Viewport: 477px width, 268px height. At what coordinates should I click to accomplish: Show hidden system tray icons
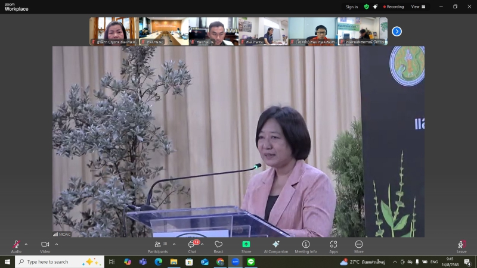[x=395, y=261]
